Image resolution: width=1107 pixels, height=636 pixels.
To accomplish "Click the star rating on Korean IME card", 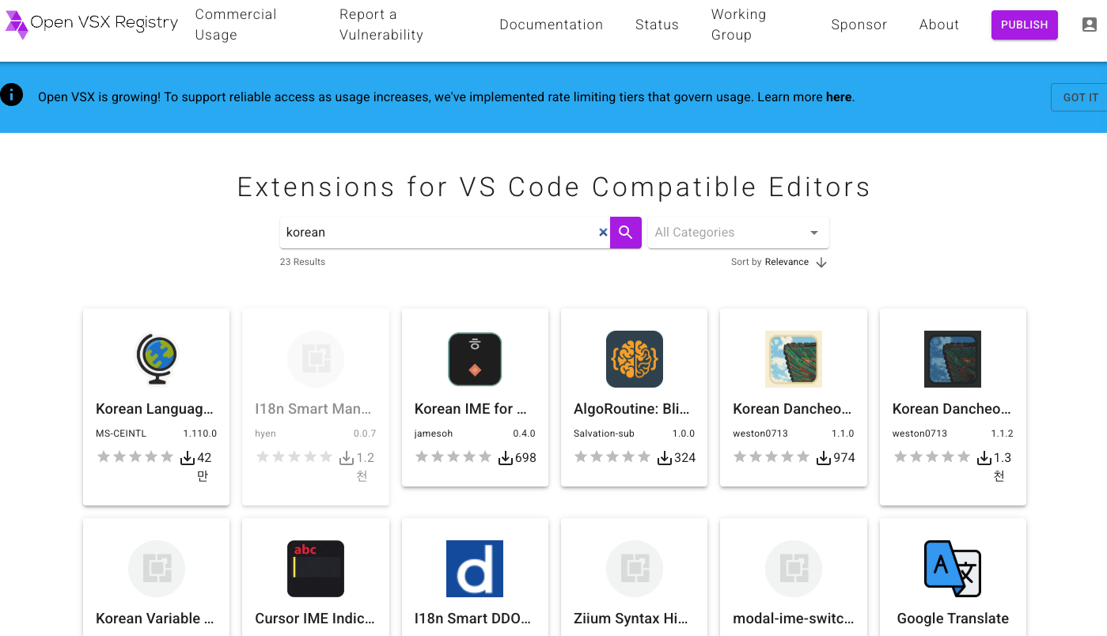I will (453, 457).
